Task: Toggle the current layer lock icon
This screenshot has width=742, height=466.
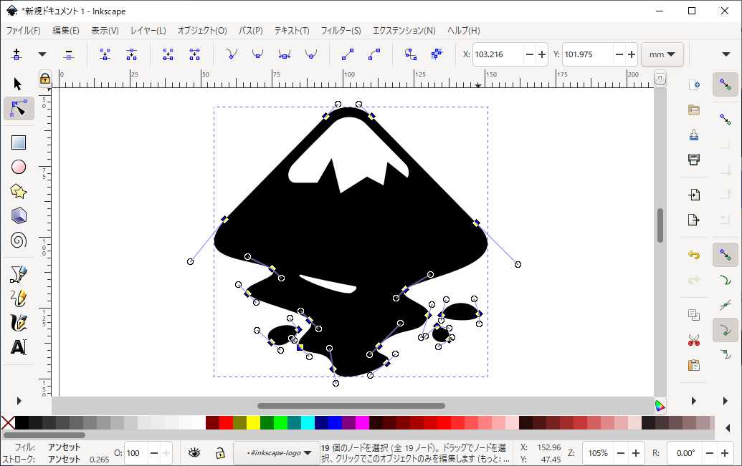Action: coord(220,453)
